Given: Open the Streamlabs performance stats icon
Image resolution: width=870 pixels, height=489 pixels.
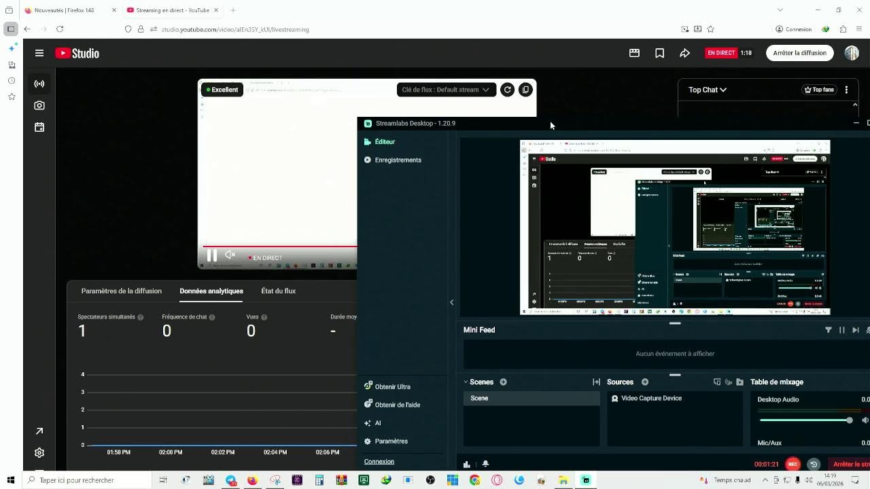Looking at the screenshot, I should coord(467,465).
